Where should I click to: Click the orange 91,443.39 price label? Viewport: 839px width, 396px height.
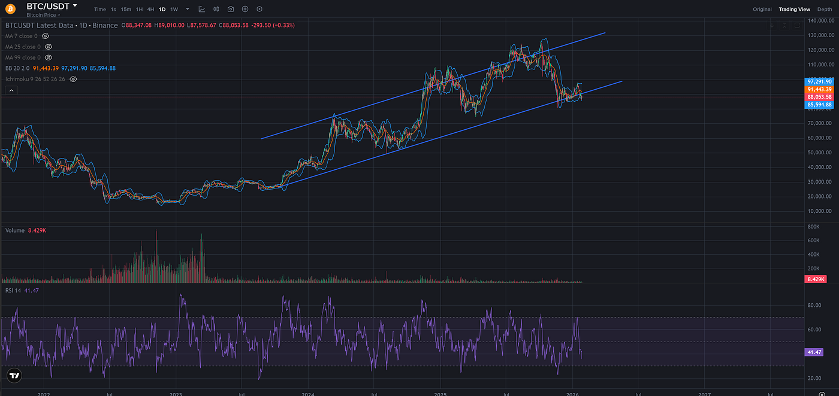(820, 89)
